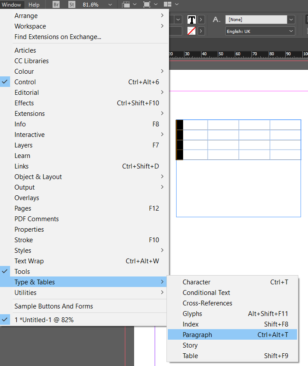Open the [None] character style dropdown
This screenshot has height=366, width=308.
click(260, 19)
